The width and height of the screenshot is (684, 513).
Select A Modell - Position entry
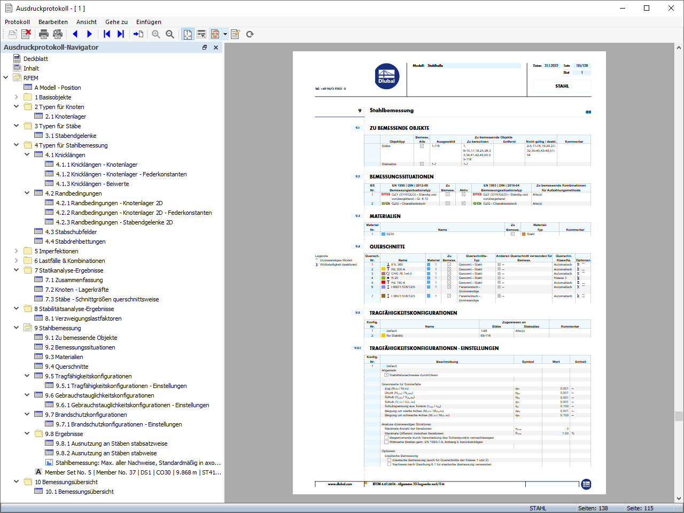[x=58, y=88]
